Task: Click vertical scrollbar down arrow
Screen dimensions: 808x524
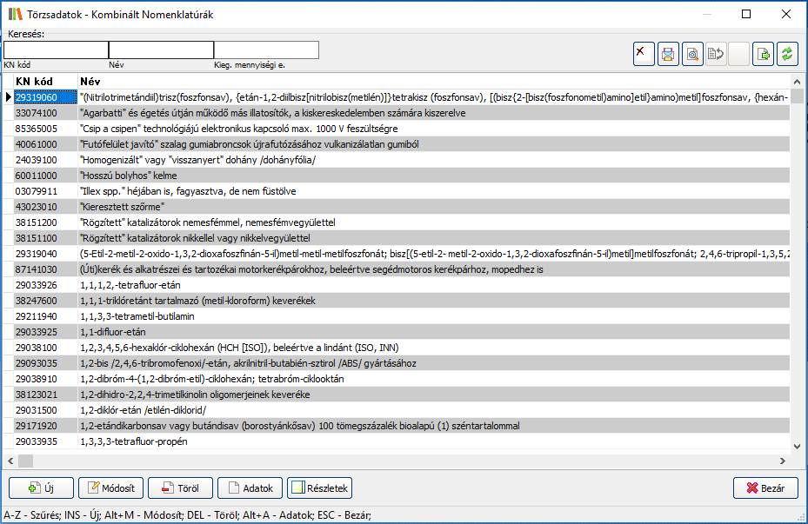Action: (798, 446)
